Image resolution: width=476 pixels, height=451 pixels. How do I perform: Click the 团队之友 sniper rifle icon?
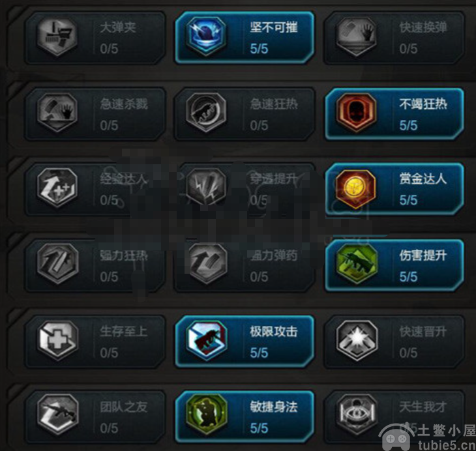(57, 415)
